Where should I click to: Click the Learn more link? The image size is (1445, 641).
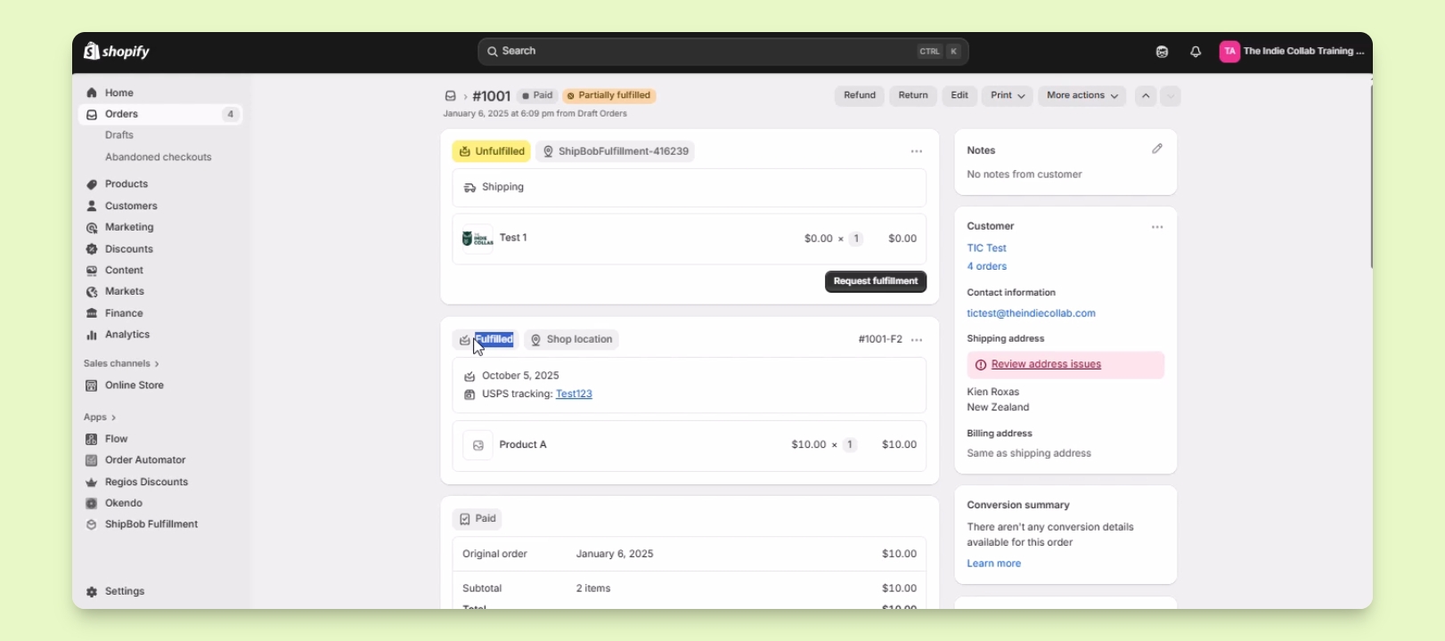994,564
